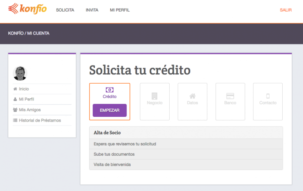The height and width of the screenshot is (191, 303).
Task: Click the group icon beside Mis Amigos
Action: (x=15, y=110)
